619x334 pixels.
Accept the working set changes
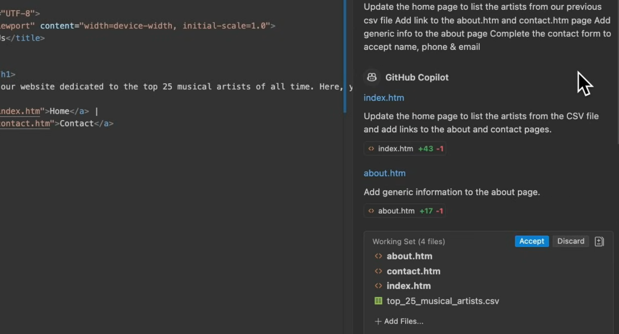[x=532, y=241]
